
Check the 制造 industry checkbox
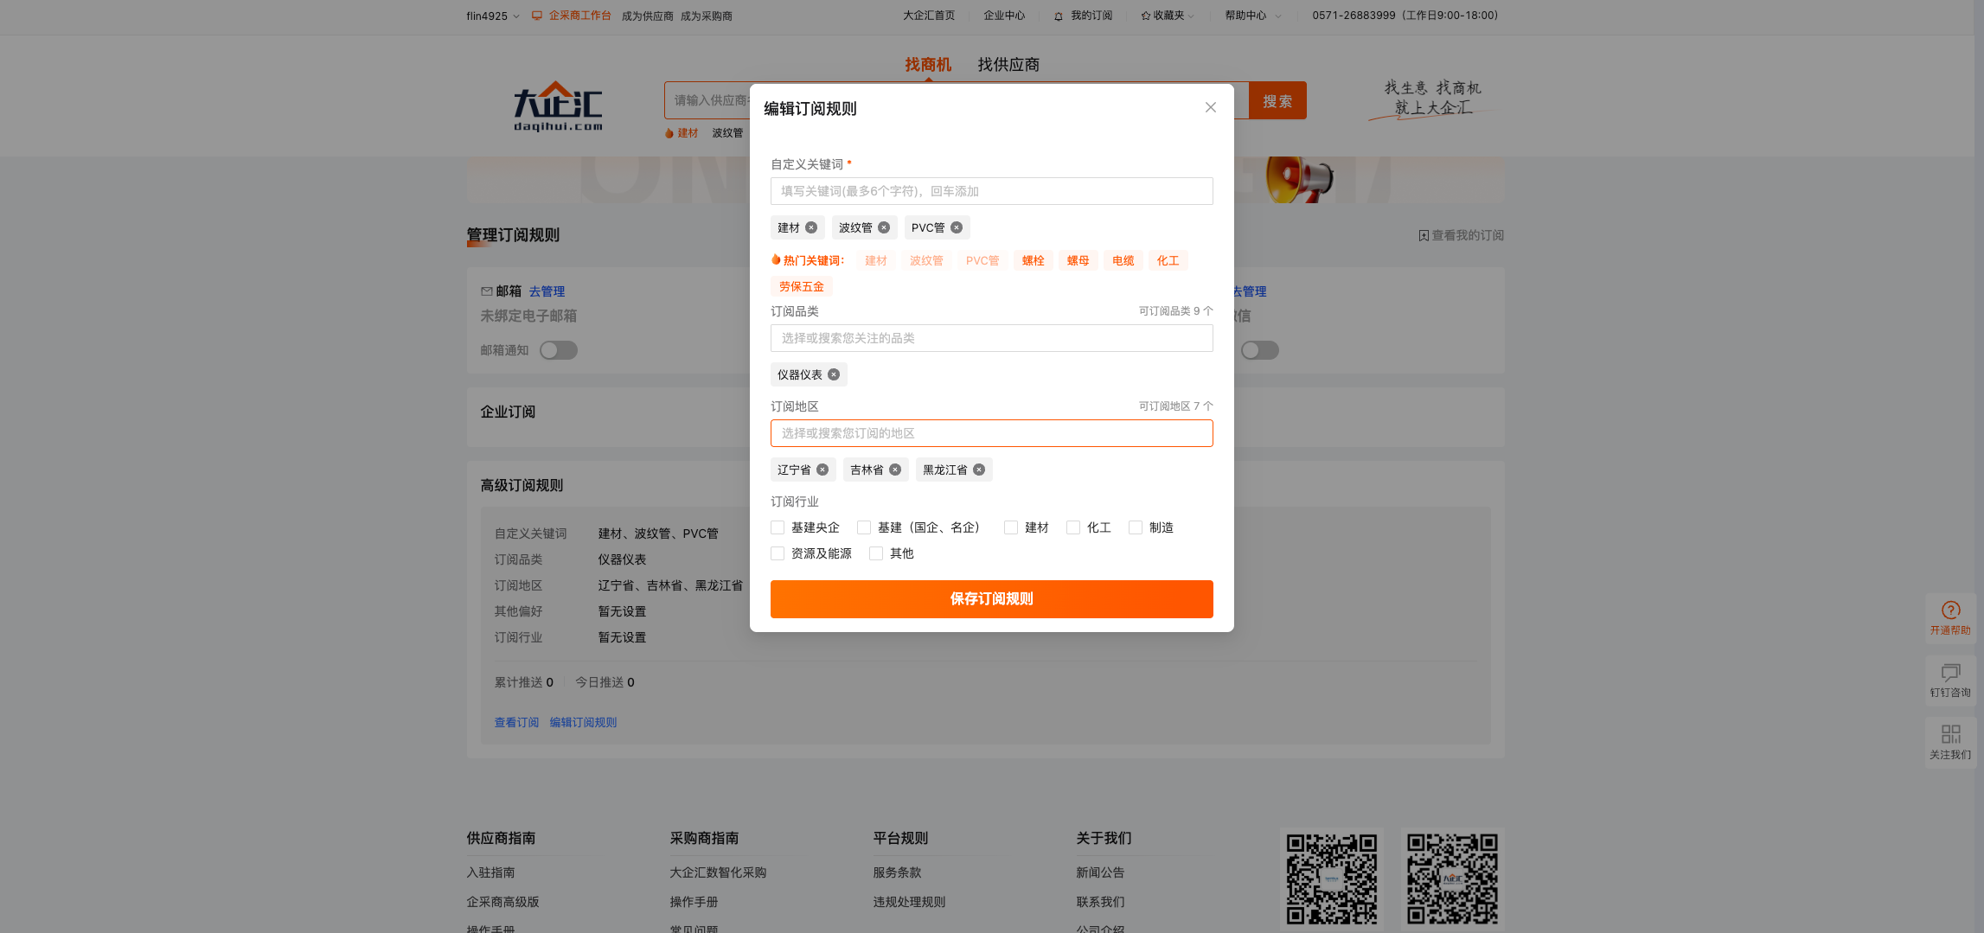pos(1136,527)
